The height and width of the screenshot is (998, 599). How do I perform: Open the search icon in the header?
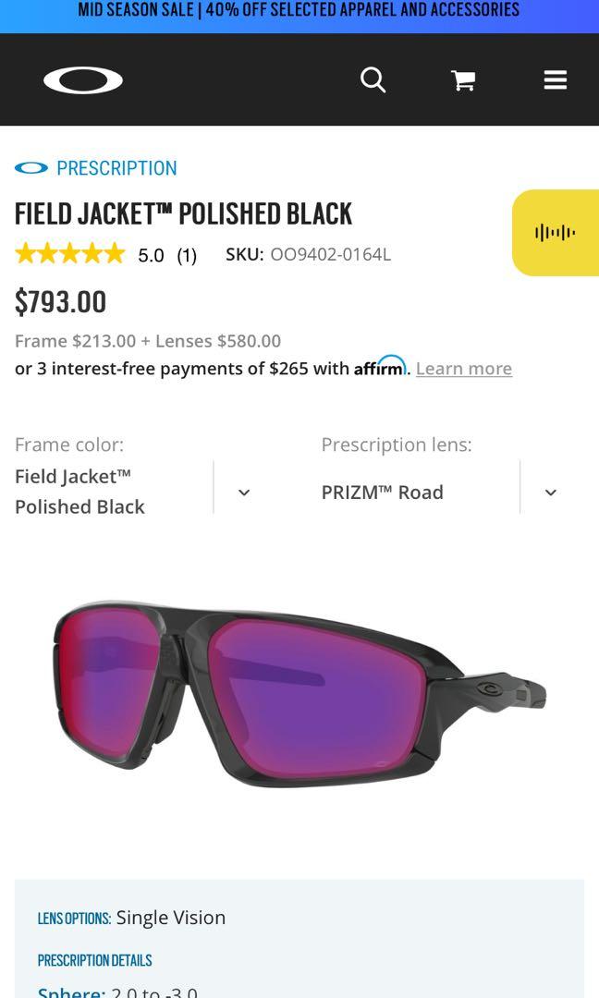click(x=373, y=79)
